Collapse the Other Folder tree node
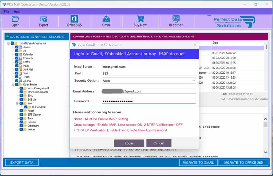Image resolution: width=273 pixels, height=176 pixels. [13, 85]
